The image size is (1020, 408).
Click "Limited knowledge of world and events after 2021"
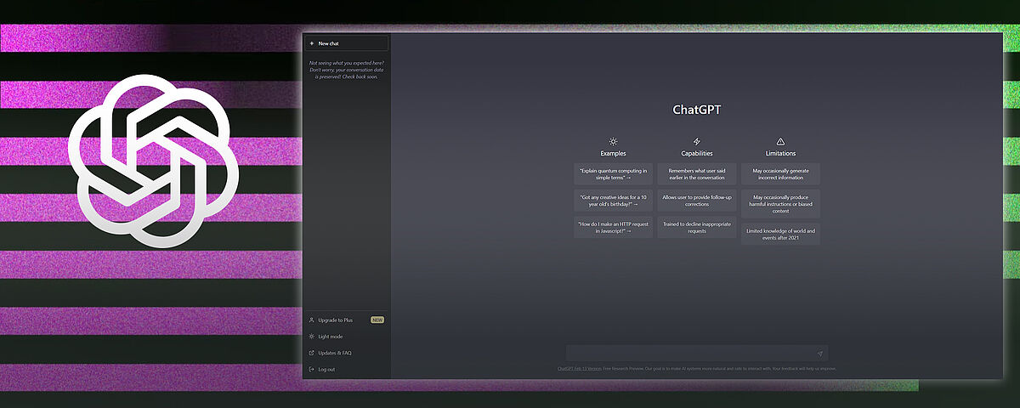(780, 234)
